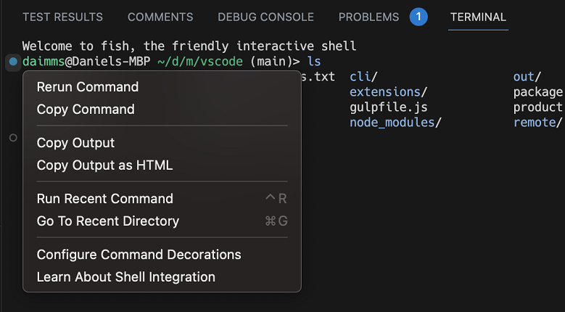Image resolution: width=565 pixels, height=312 pixels.
Task: Switch to the Test Results tab
Action: coord(62,17)
